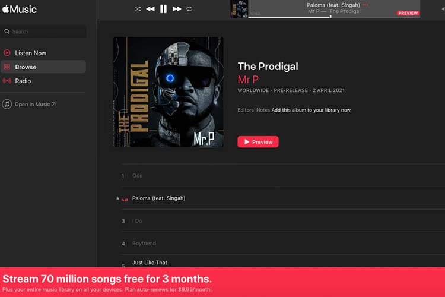Pause the currently playing song

pos(164,9)
